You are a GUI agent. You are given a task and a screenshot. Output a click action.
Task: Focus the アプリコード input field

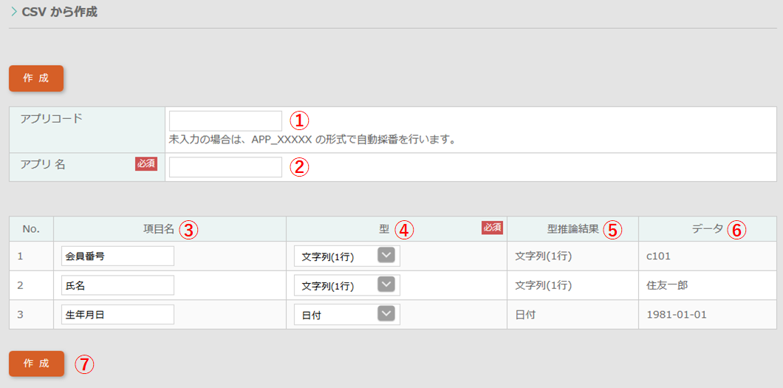pos(225,121)
